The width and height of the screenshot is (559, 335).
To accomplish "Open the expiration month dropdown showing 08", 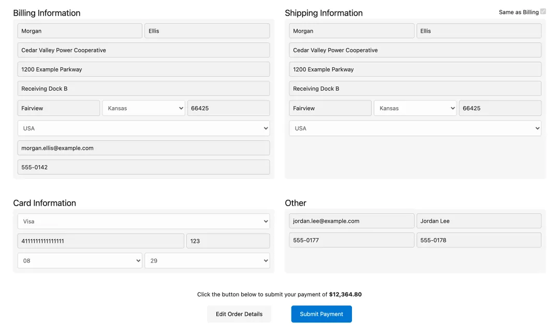I will (x=80, y=260).
